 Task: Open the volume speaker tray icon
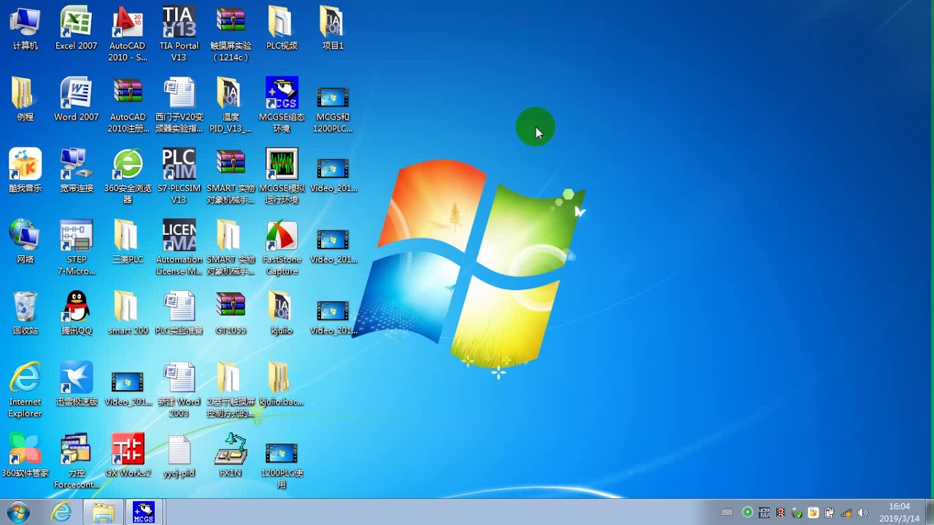[x=863, y=513]
